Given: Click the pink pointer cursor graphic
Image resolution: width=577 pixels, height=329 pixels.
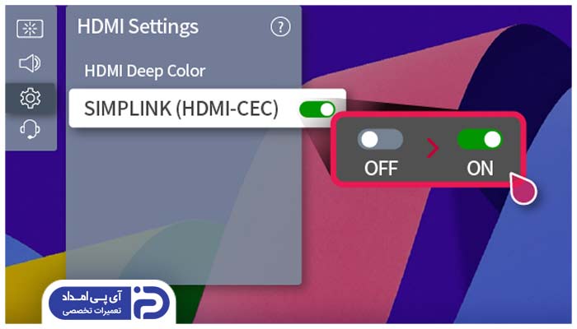Looking at the screenshot, I should click(x=523, y=188).
